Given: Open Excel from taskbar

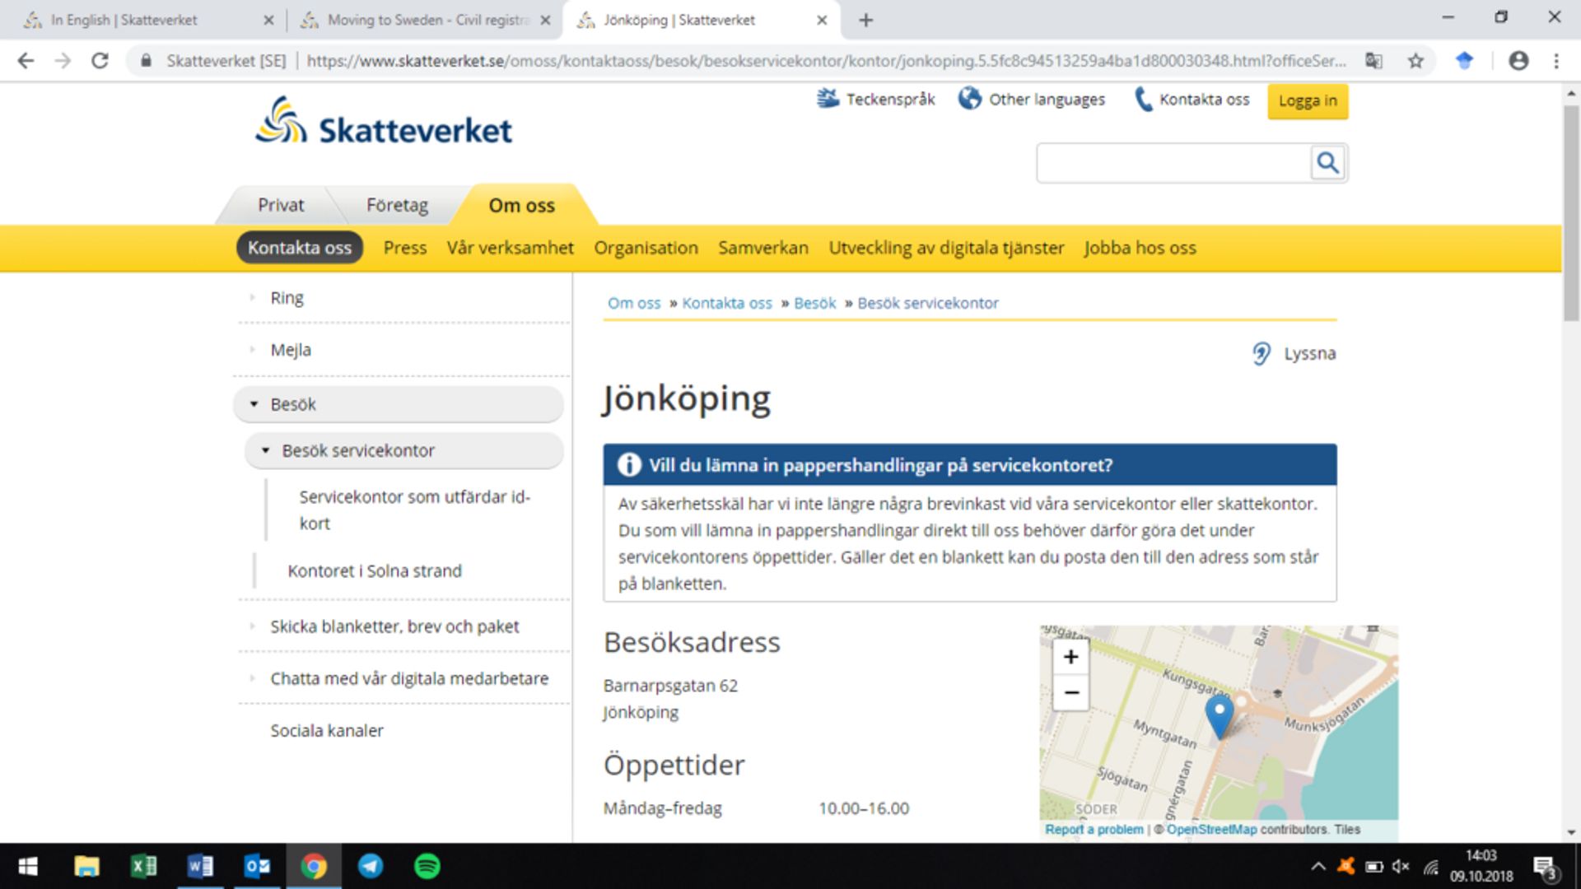Looking at the screenshot, I should click(x=143, y=866).
